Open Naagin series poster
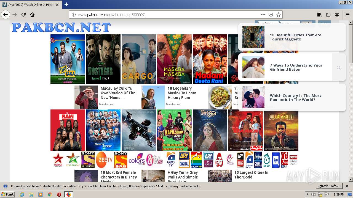Viewport: 353px width, 198px height. pyautogui.click(x=210, y=130)
